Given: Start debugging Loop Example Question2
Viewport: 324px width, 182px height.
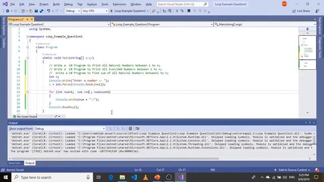Looking at the screenshot, I should coord(128,11).
